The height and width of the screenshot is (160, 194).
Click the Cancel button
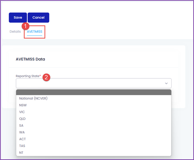38,18
